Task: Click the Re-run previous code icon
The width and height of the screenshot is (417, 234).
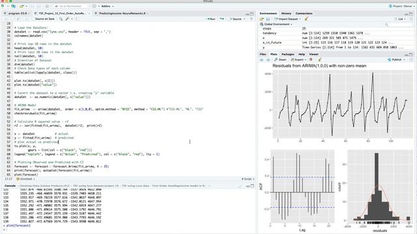Action: click(222, 19)
